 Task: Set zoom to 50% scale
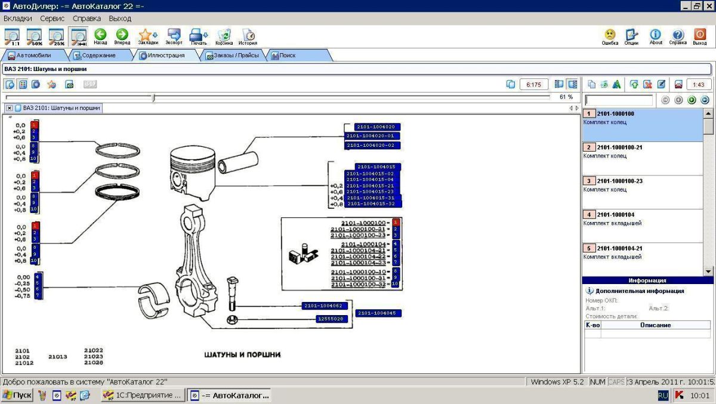pyautogui.click(x=34, y=37)
